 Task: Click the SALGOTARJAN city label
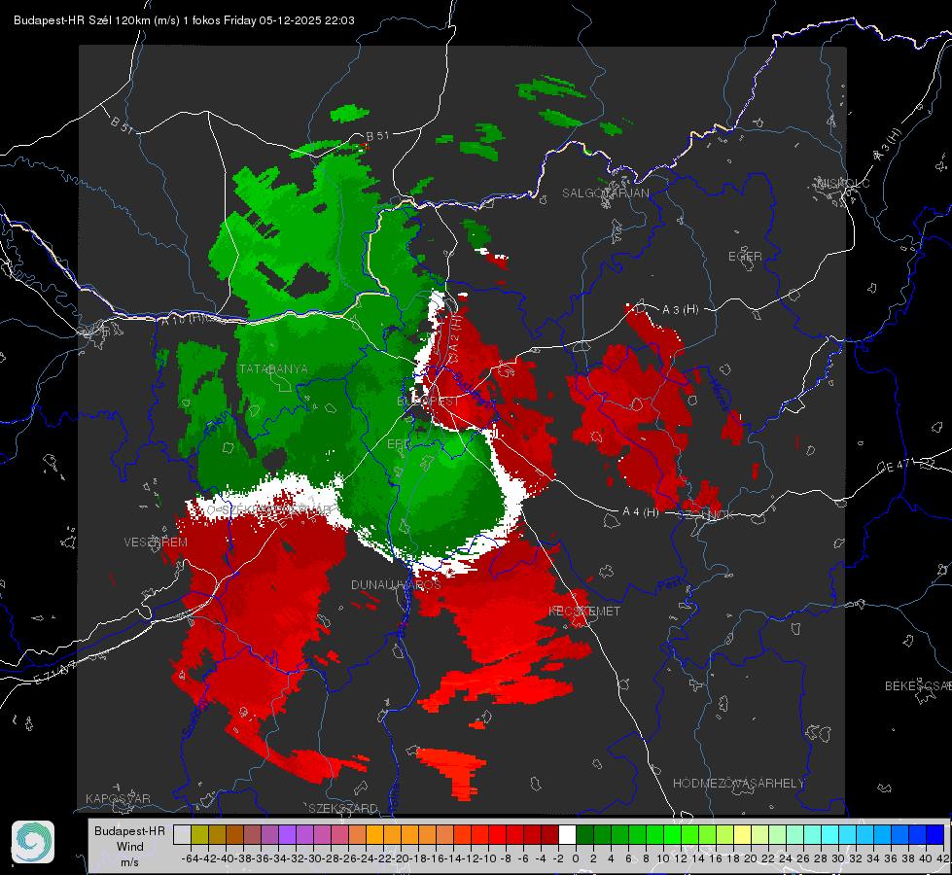click(x=605, y=193)
